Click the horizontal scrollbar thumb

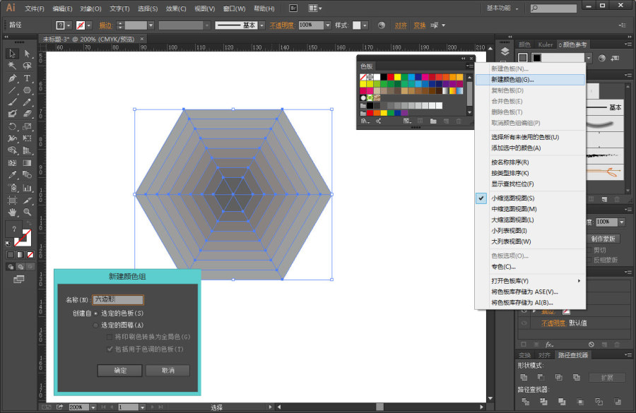[x=379, y=407]
